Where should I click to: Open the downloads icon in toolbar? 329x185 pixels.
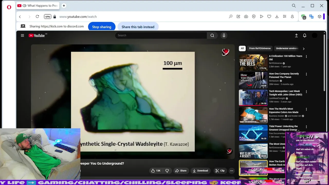click(277, 16)
